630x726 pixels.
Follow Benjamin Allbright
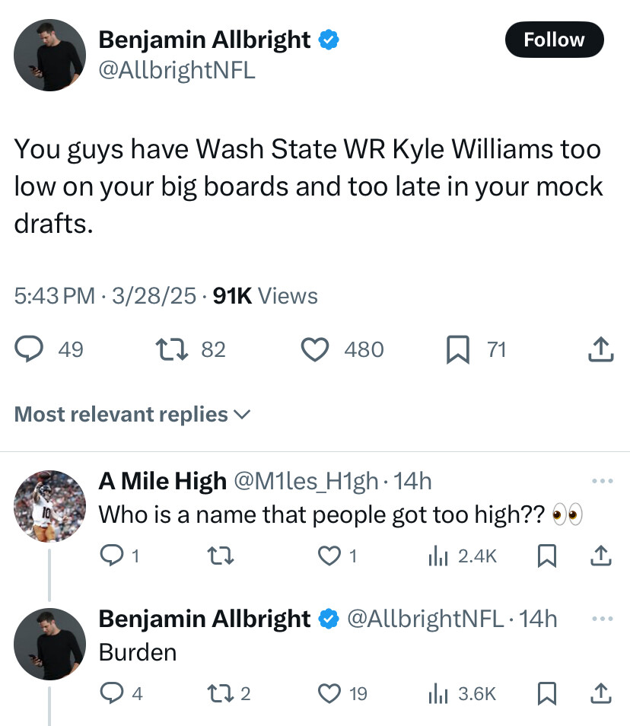[x=554, y=40]
